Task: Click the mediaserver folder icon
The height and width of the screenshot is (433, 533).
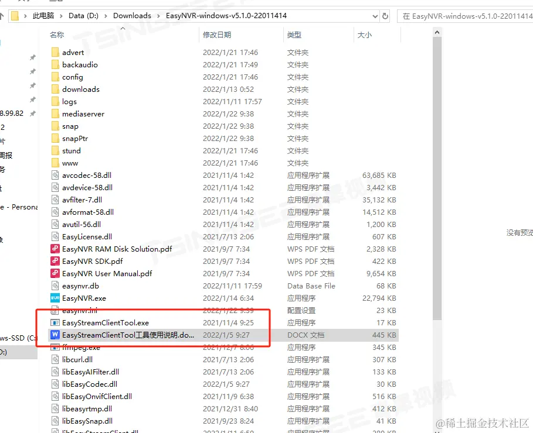Action: 55,114
